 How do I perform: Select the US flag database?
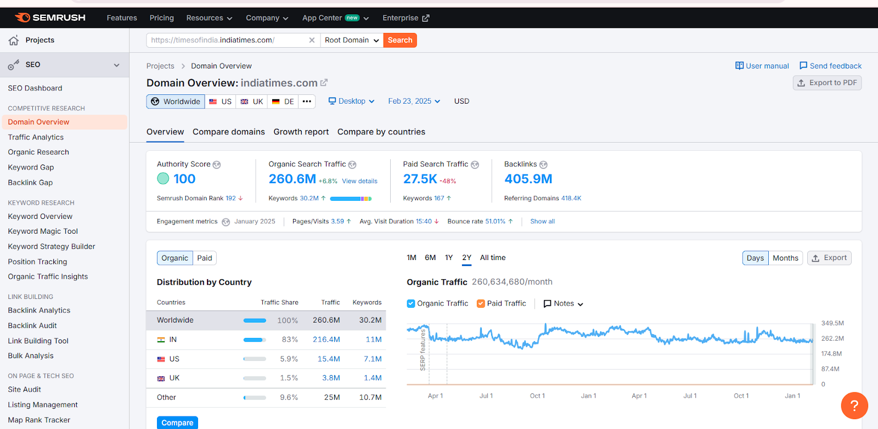pyautogui.click(x=221, y=101)
